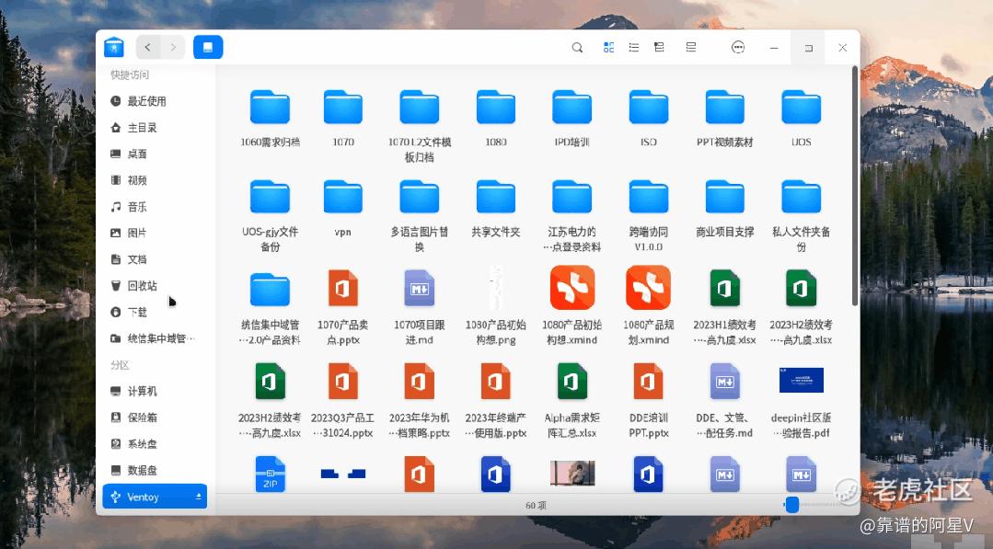Open the sort options icon
The height and width of the screenshot is (549, 993).
tap(691, 48)
